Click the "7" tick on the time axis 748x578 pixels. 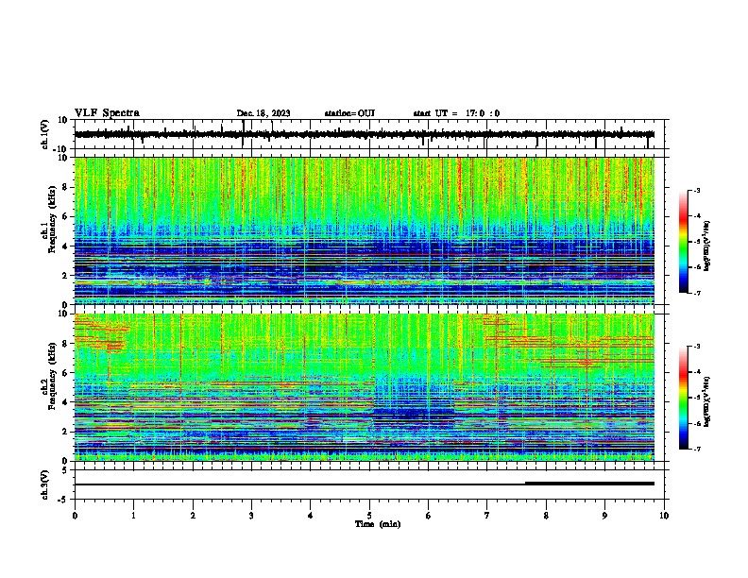[487, 516]
